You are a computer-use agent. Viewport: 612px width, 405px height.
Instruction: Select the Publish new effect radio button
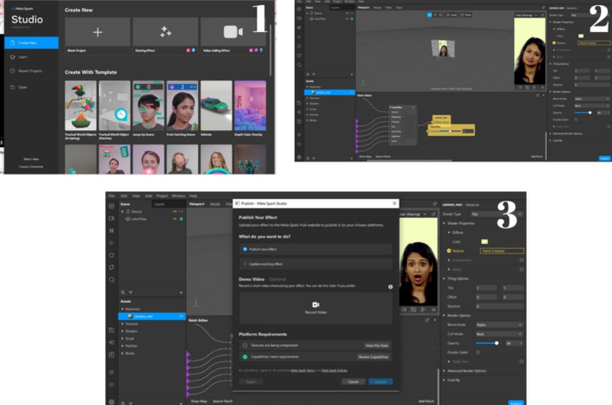coord(245,249)
